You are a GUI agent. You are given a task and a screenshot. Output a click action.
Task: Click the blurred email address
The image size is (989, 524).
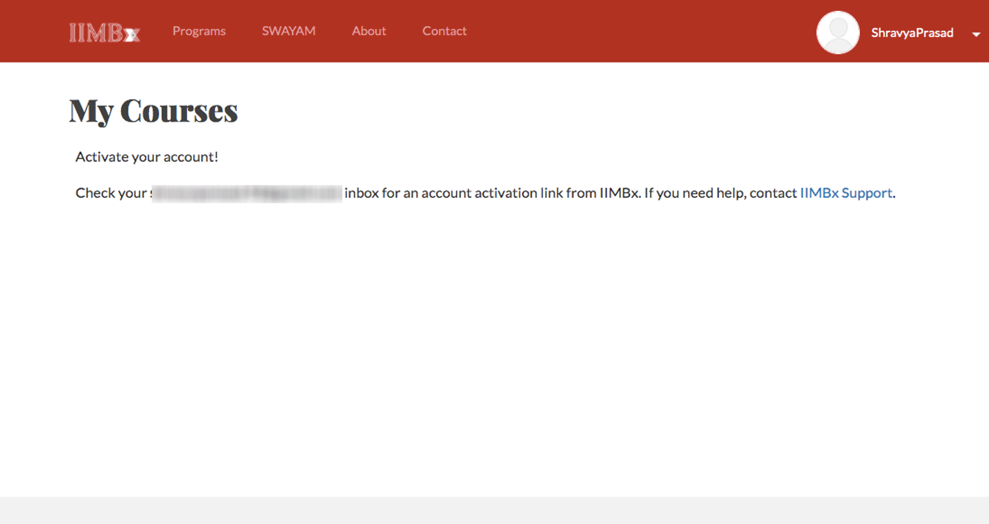click(x=247, y=193)
